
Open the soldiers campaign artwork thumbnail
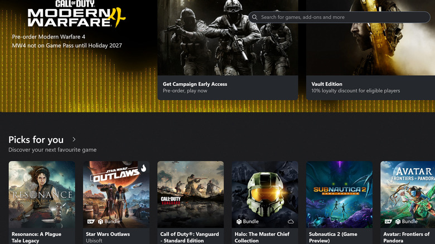(228, 37)
